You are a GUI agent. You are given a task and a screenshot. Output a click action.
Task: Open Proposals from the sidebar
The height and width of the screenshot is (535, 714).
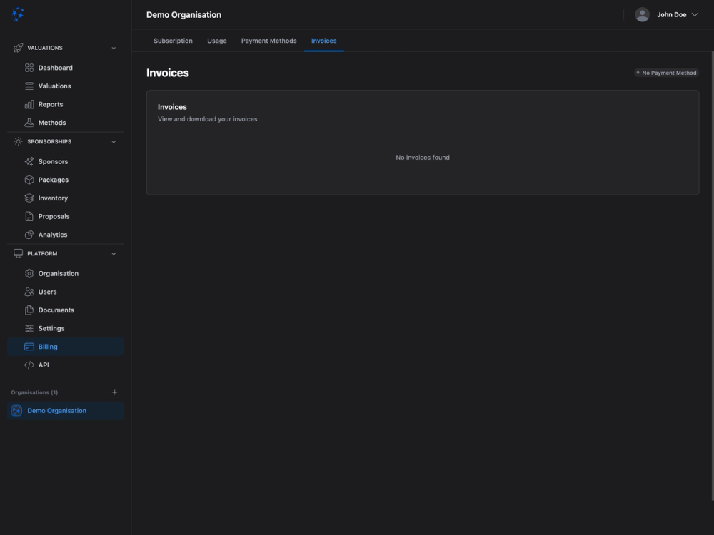(x=53, y=215)
